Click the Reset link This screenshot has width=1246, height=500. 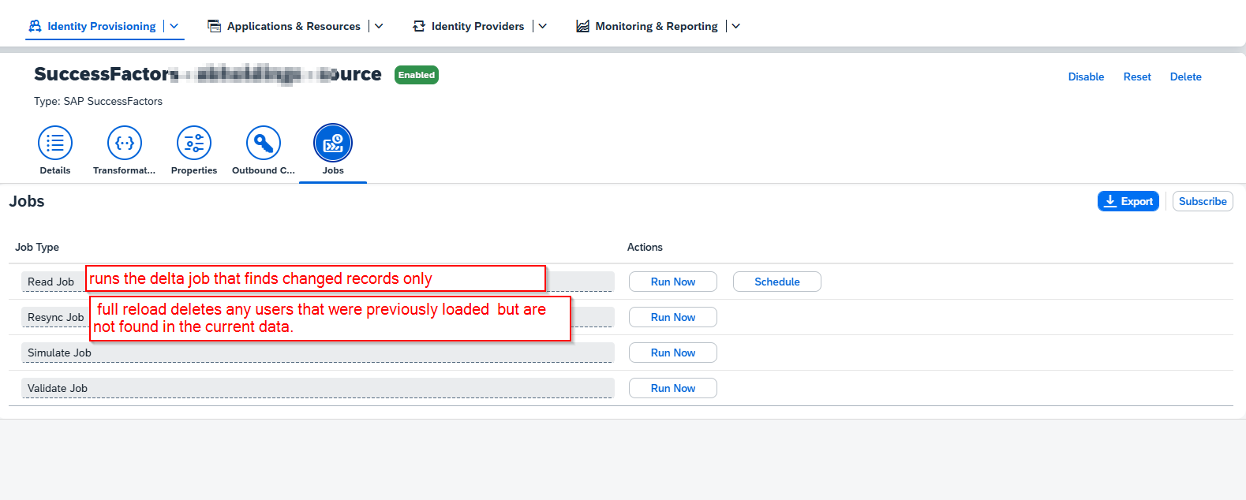click(1137, 76)
